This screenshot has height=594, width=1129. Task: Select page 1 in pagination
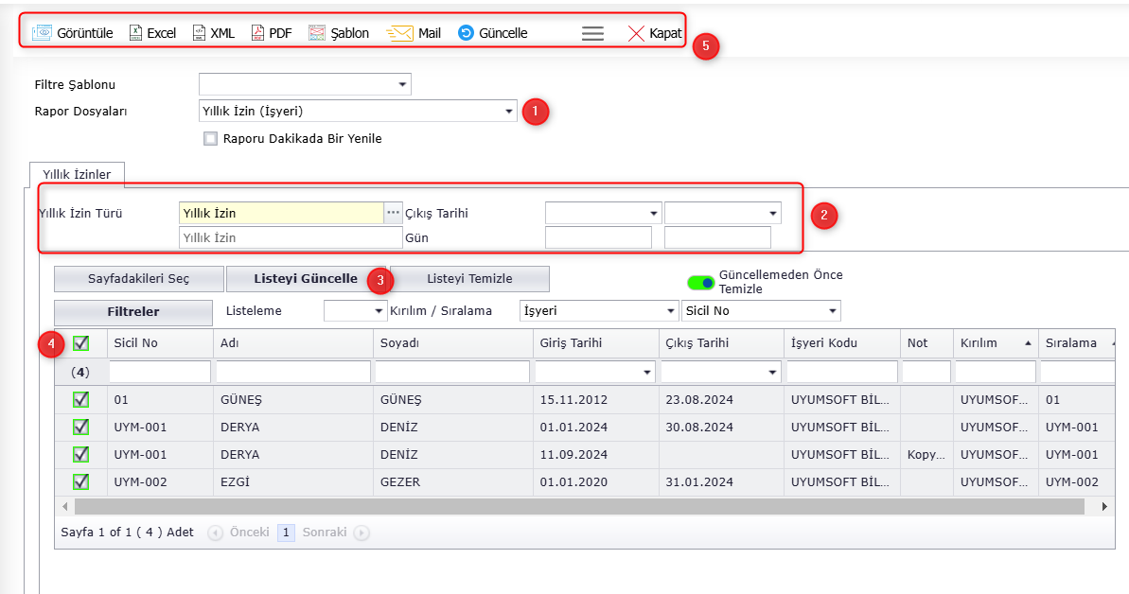(286, 533)
